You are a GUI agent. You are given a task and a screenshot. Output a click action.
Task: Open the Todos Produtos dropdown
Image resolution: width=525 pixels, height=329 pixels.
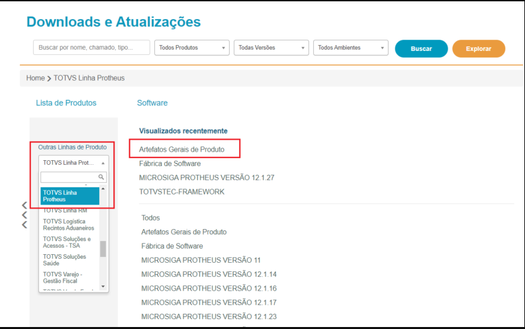(x=192, y=48)
